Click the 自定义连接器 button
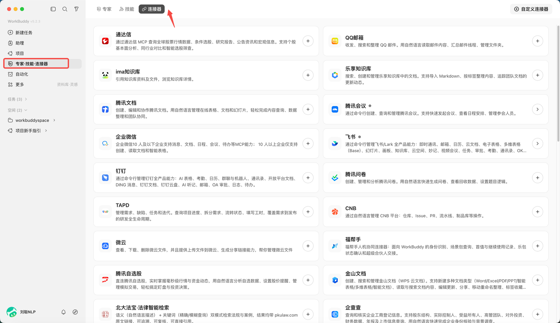Viewport: 560px width, 323px height. tap(531, 9)
